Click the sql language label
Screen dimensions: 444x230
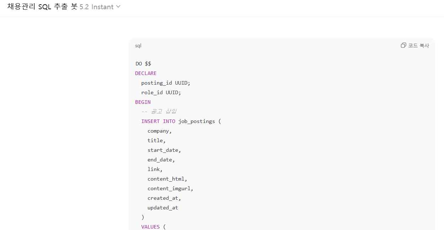[138, 46]
